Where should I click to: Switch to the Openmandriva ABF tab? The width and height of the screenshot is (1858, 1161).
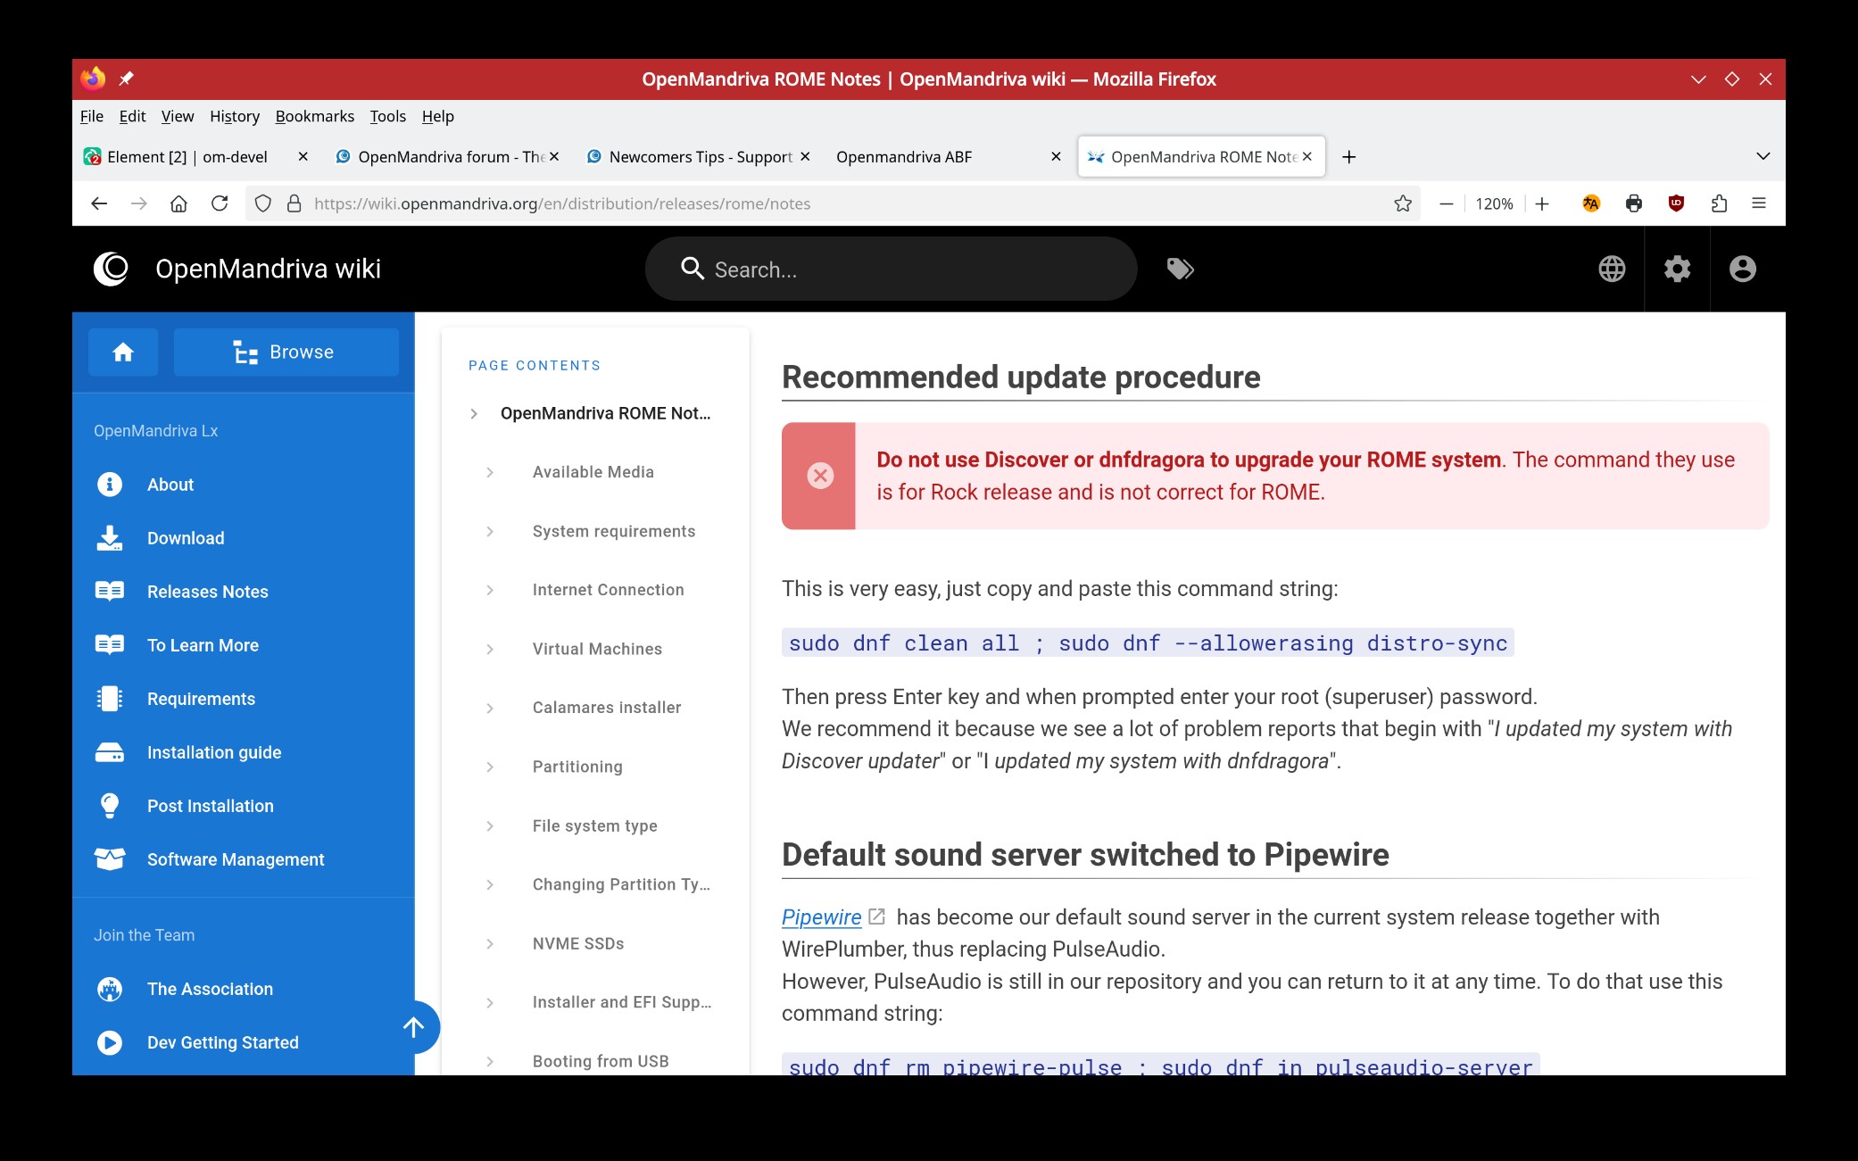tap(904, 156)
